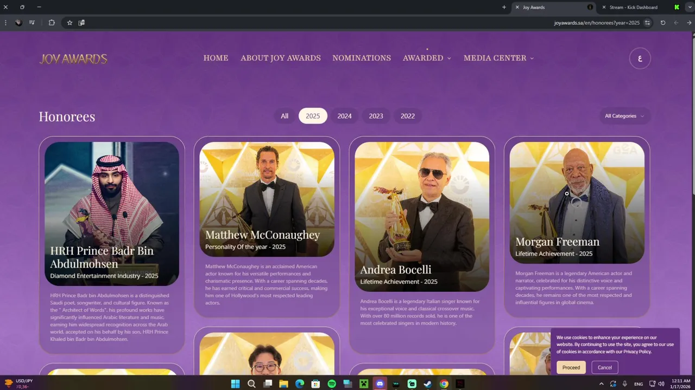
Task: Select the 2024 year filter
Action: pos(344,116)
